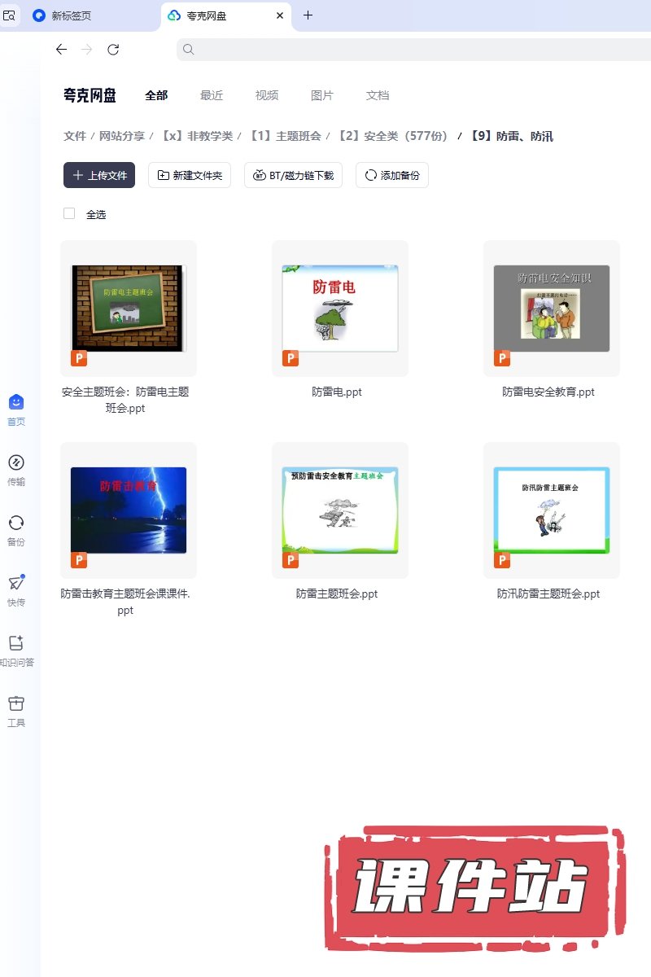This screenshot has width=651, height=977.
Task: Open the 工具 toolbox sidebar icon
Action: point(16,703)
